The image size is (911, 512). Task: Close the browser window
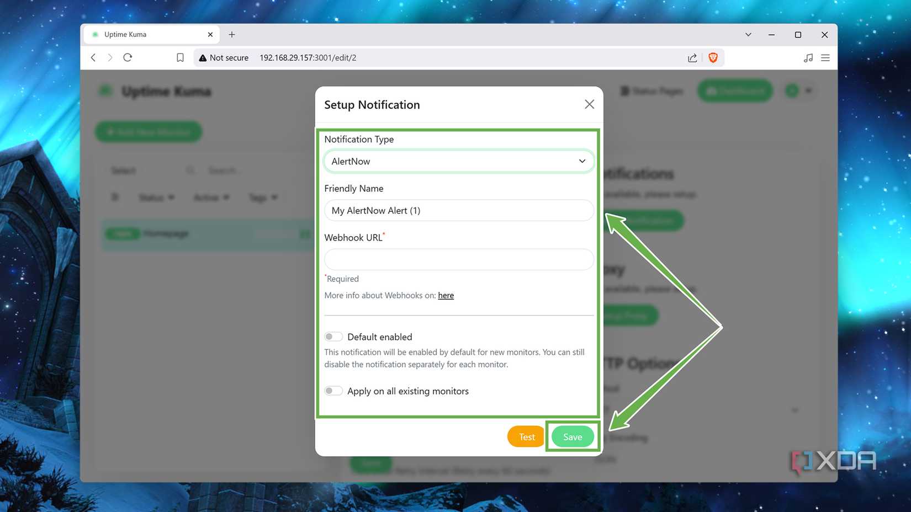[824, 34]
